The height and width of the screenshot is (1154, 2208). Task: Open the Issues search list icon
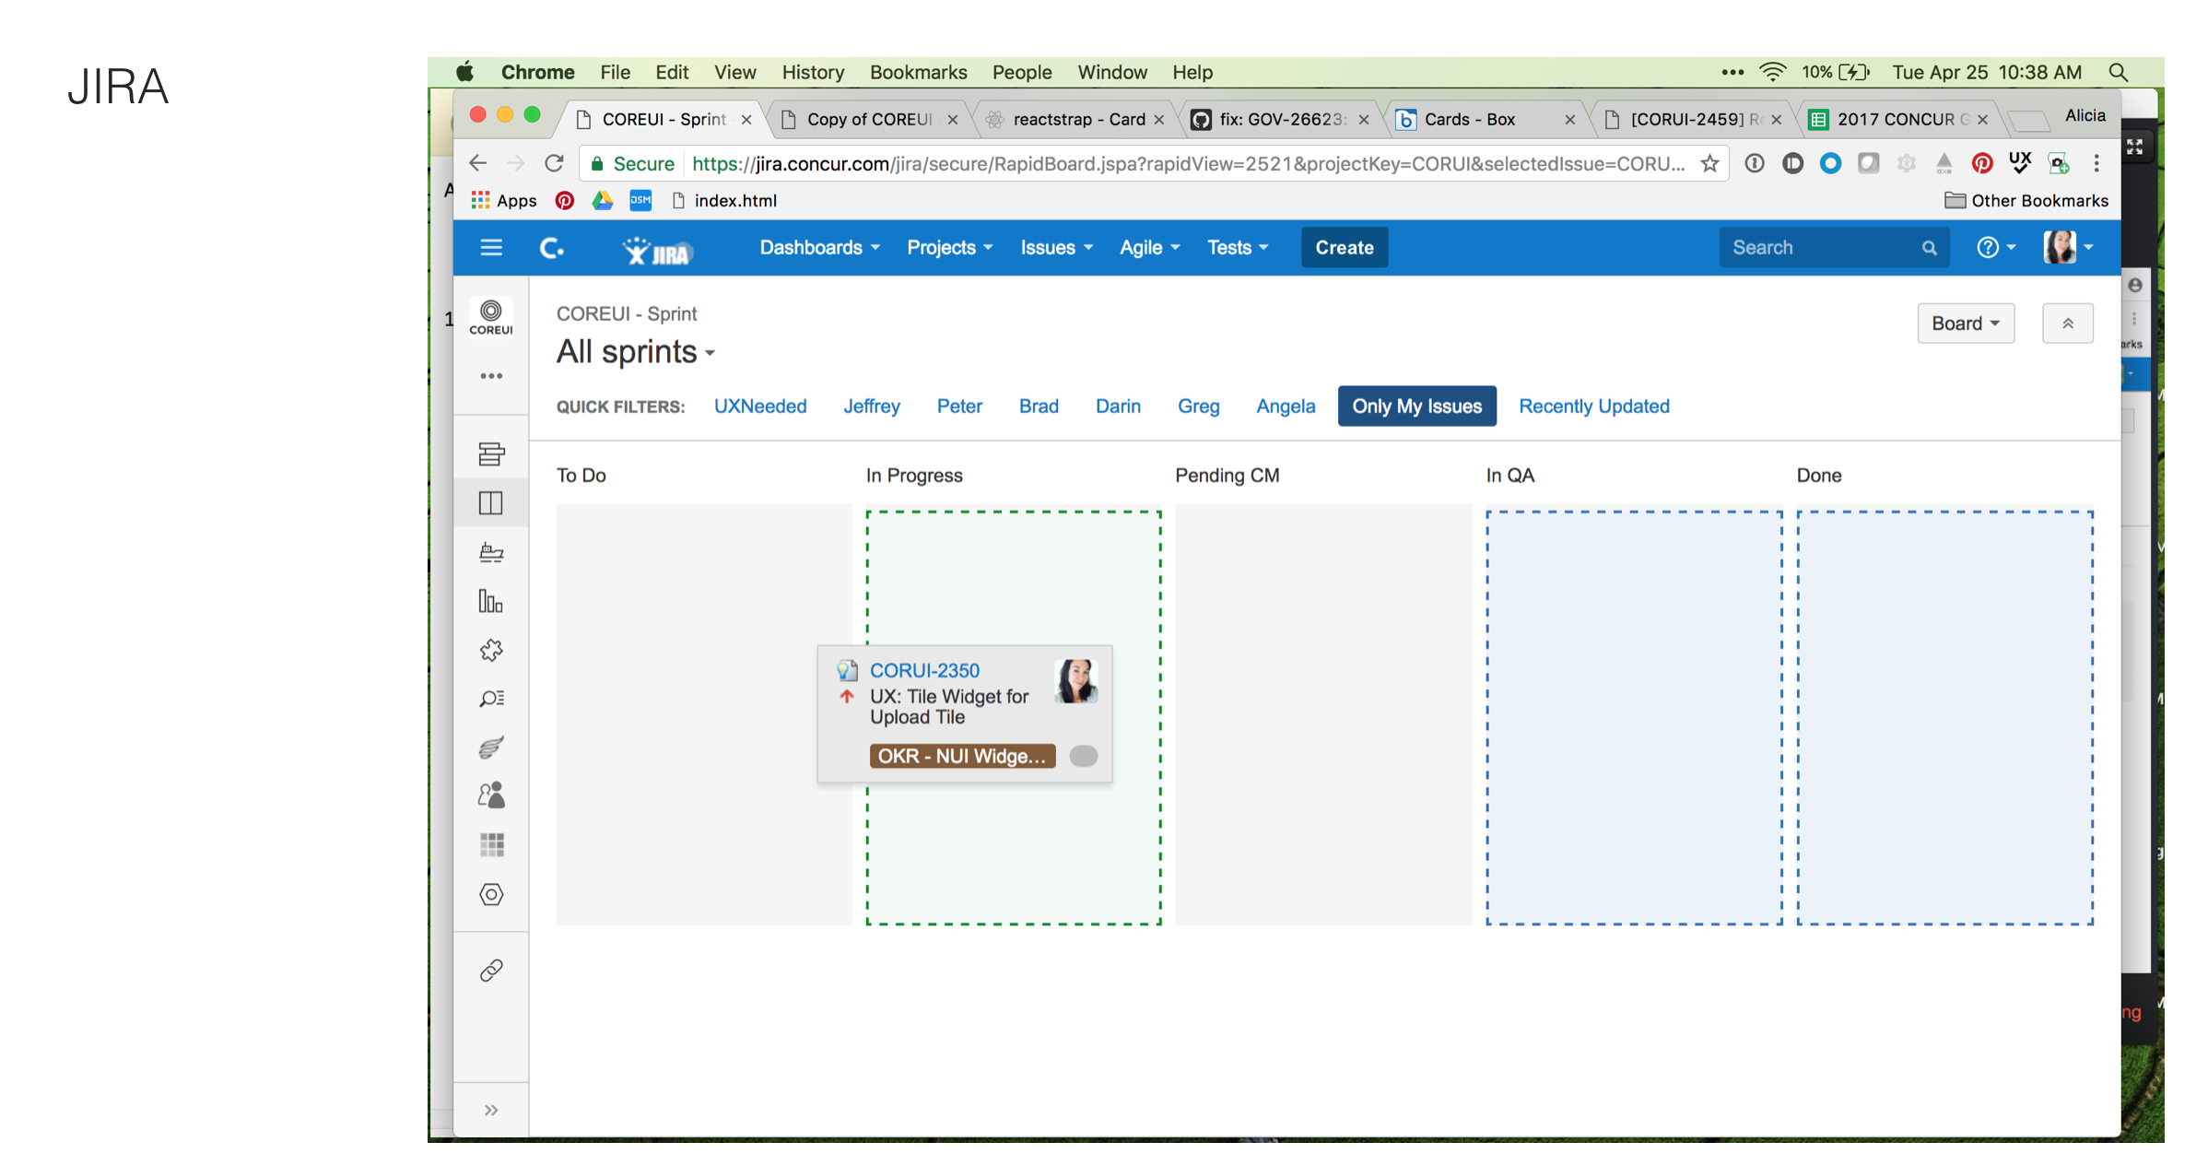tap(491, 699)
